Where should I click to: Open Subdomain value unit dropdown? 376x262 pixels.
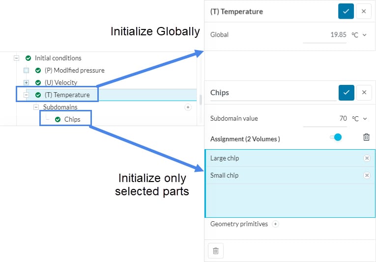coord(359,118)
